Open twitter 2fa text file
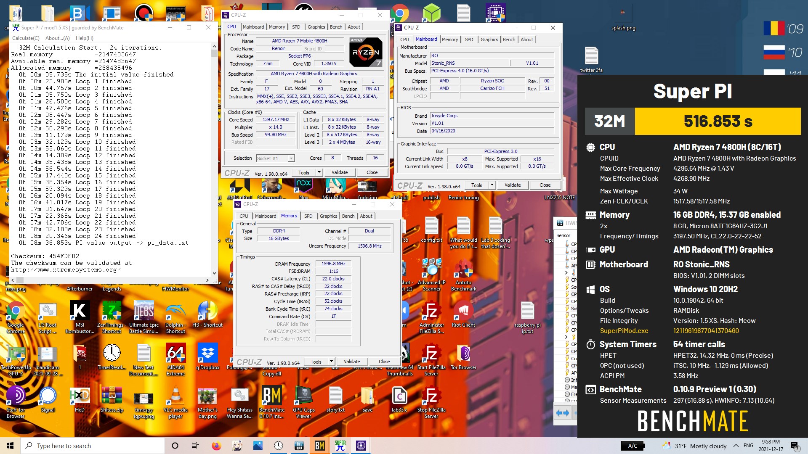The image size is (808, 454). [591, 59]
